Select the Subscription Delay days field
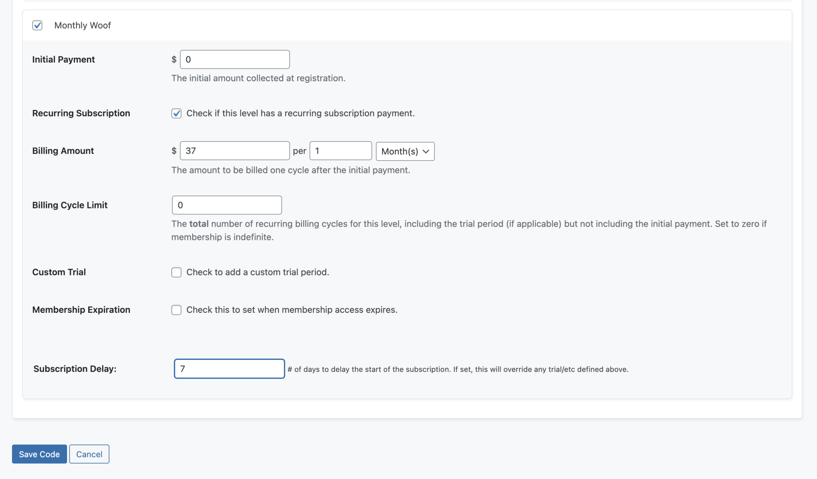Viewport: 817px width, 479px height. pos(229,369)
